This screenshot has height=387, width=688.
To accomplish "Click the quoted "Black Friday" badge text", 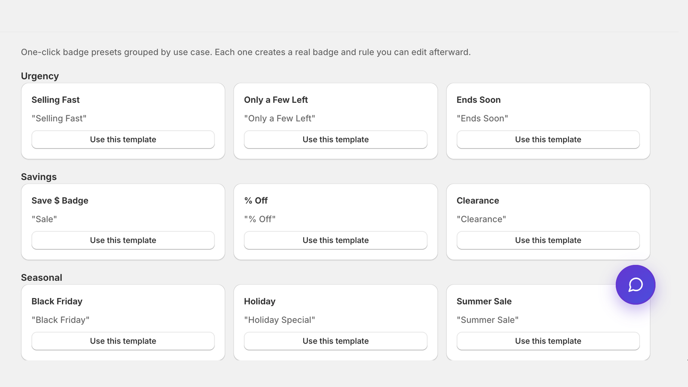I will 61,320.
